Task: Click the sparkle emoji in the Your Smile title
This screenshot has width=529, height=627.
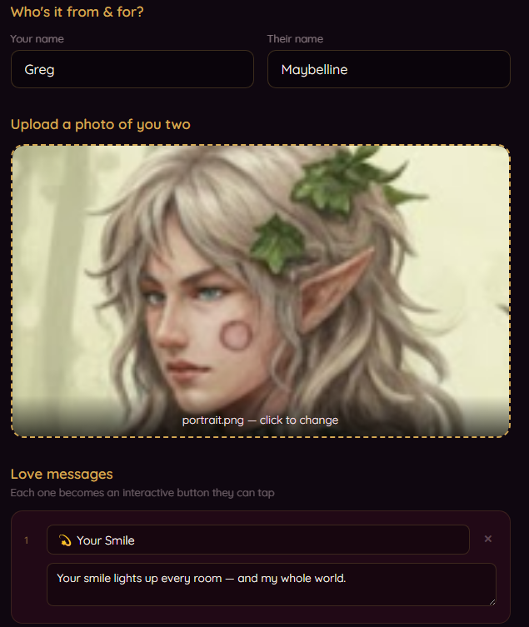Action: 65,540
